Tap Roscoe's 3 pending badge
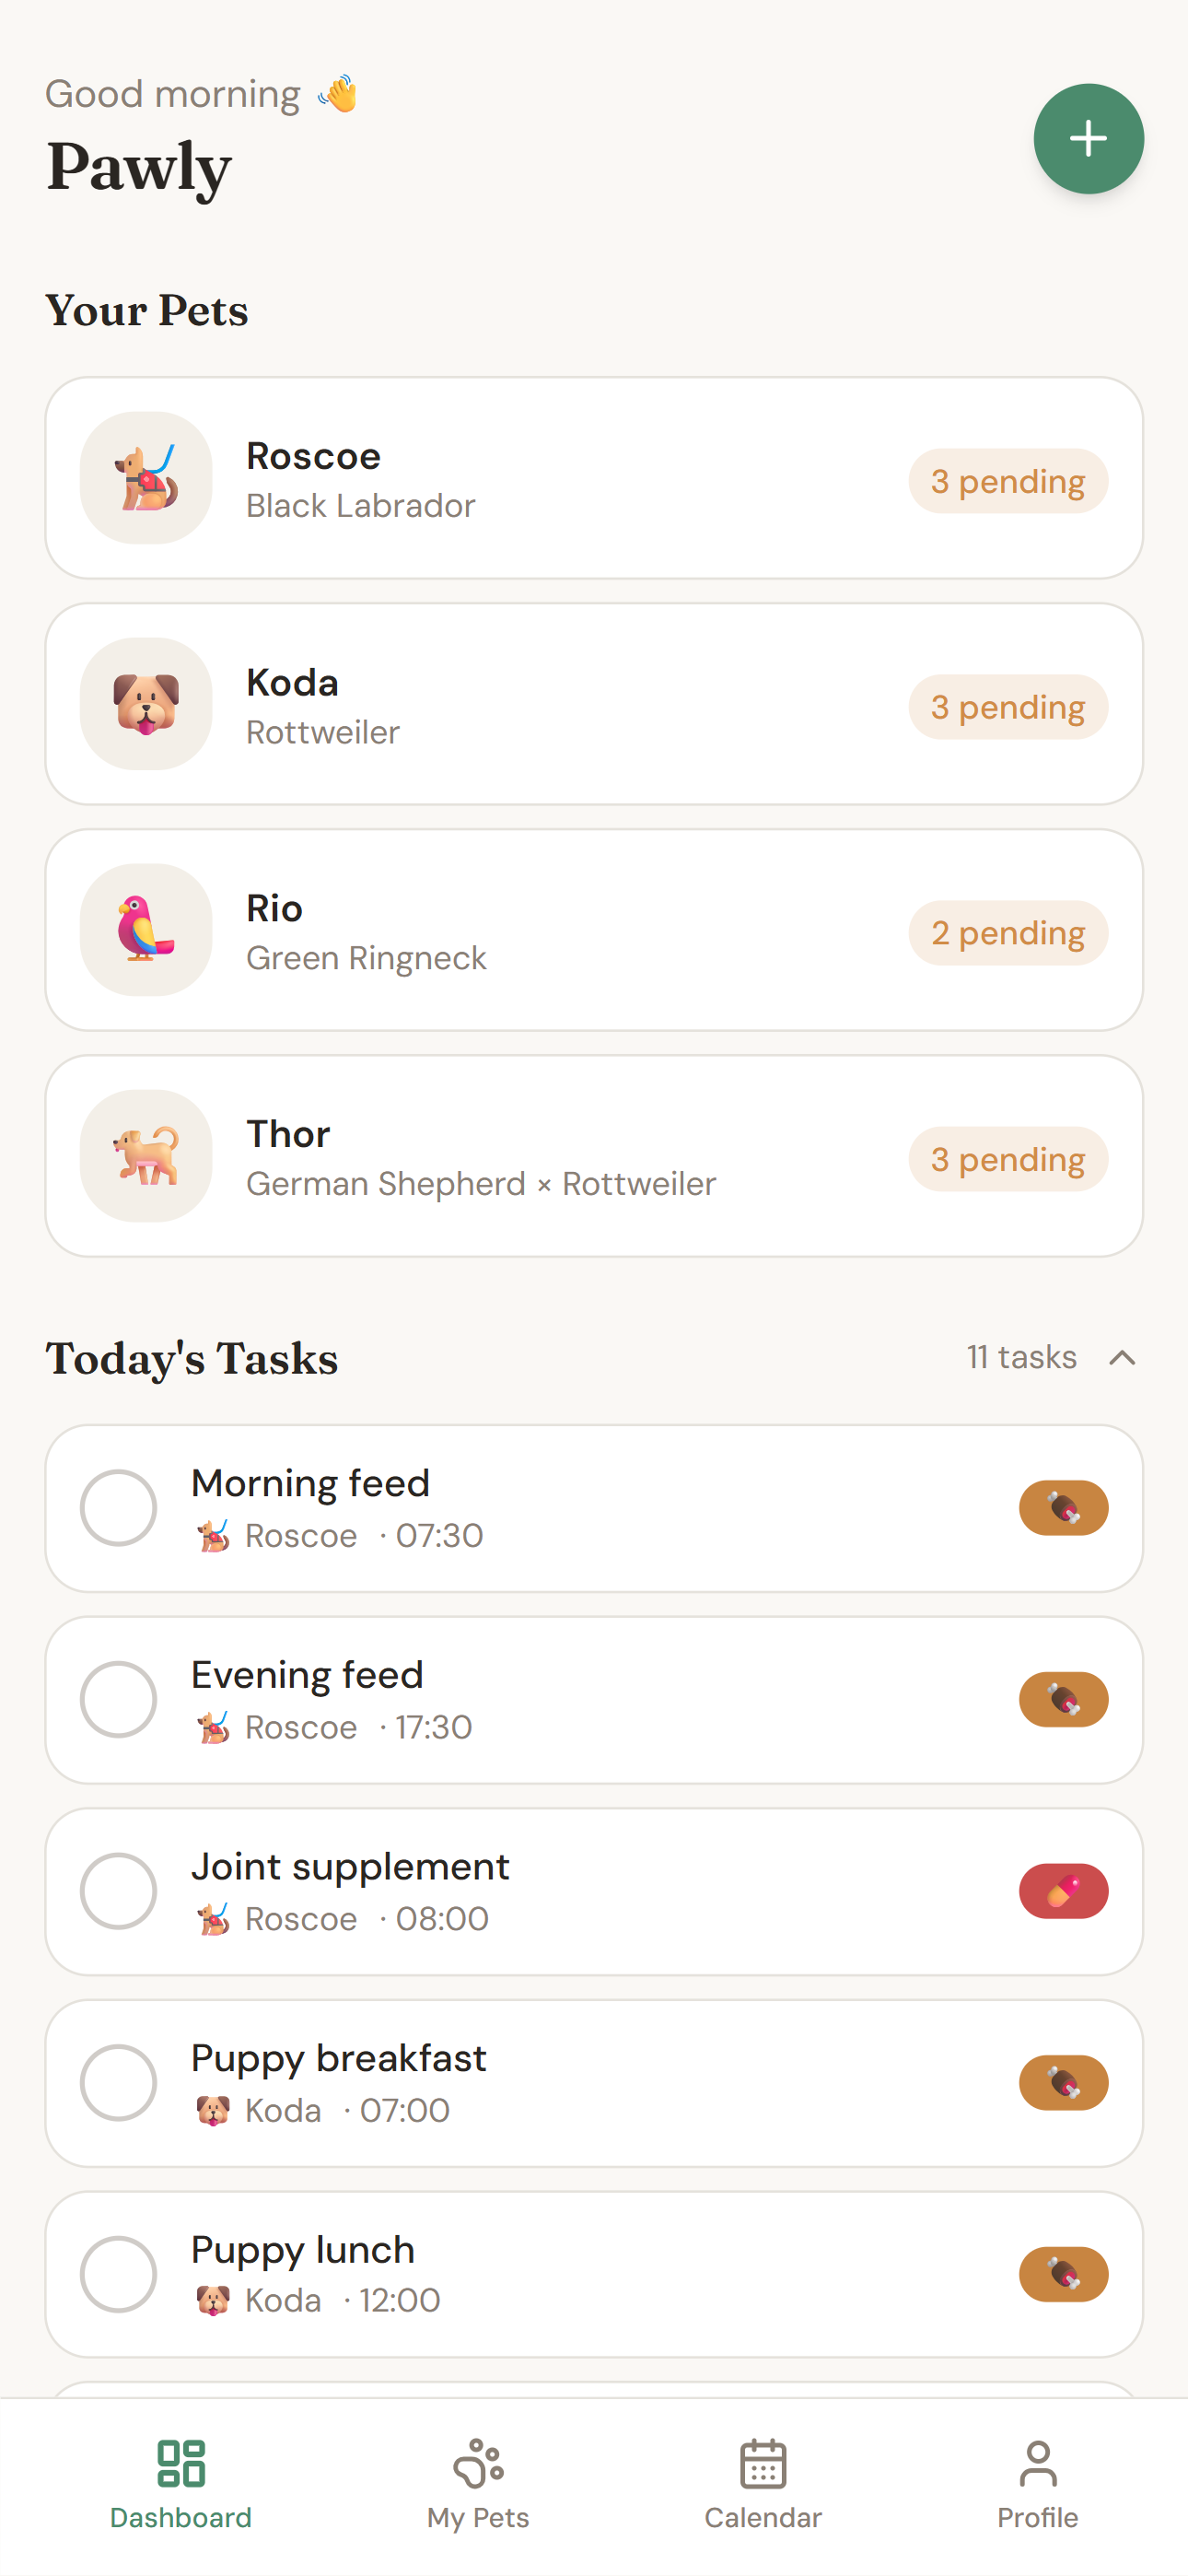Image resolution: width=1188 pixels, height=2576 pixels. [1008, 481]
